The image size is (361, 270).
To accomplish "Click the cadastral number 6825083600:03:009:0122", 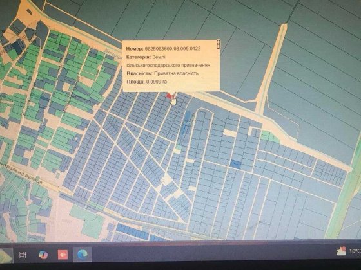I will click(x=173, y=49).
